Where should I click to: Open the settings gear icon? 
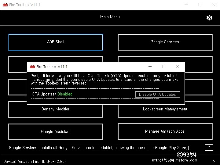[x=209, y=18]
